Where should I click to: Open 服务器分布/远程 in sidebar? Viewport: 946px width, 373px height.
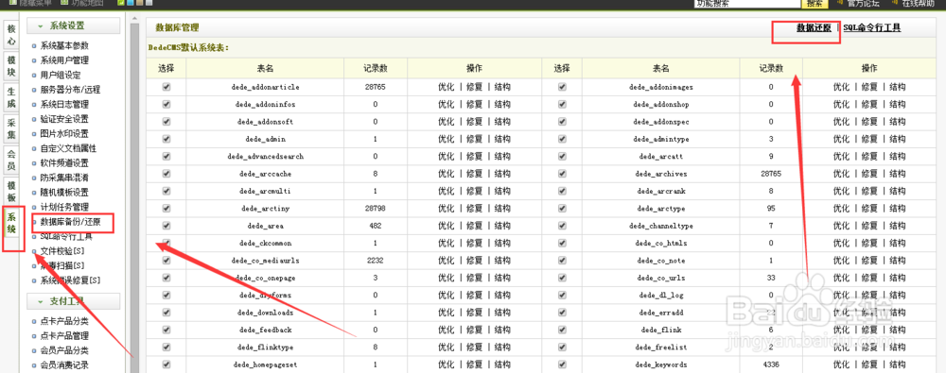tap(70, 90)
